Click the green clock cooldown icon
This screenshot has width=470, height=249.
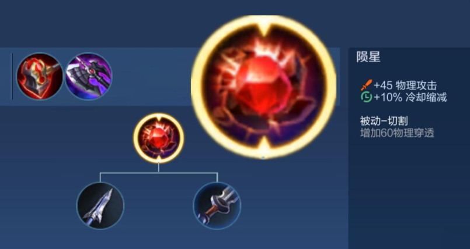(x=366, y=97)
